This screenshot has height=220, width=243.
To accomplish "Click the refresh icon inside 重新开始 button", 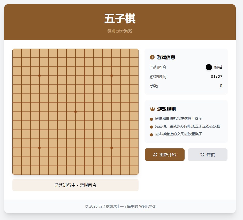I will (155, 155).
